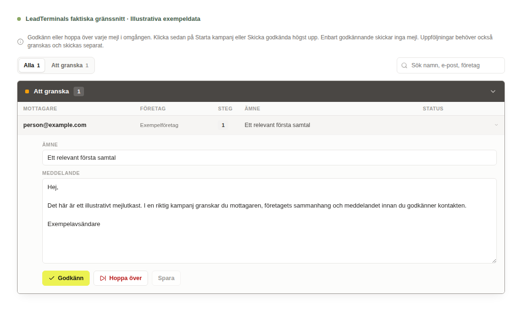Click the orange square in Att granska header
The height and width of the screenshot is (309, 522).
(27, 91)
